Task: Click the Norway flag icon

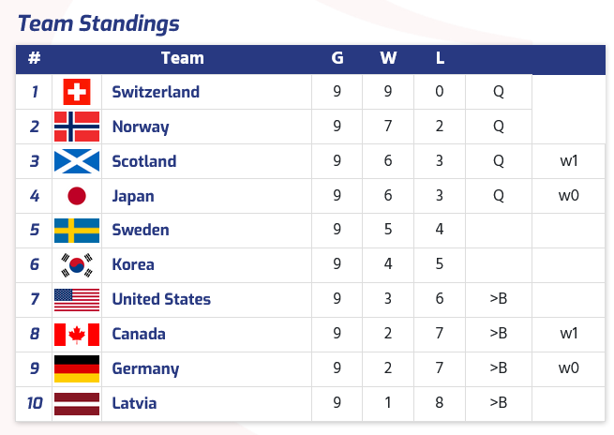Action: pyautogui.click(x=77, y=127)
